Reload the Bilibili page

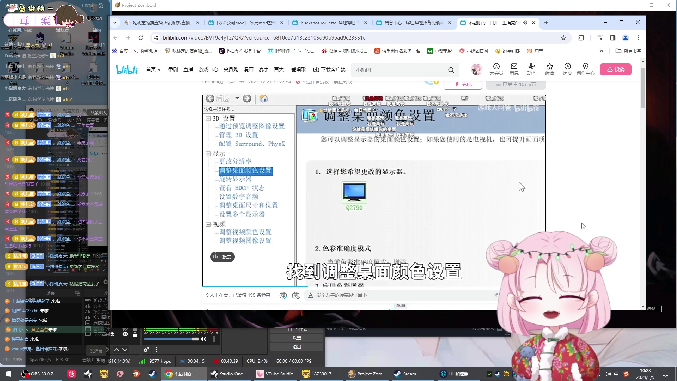pos(141,38)
